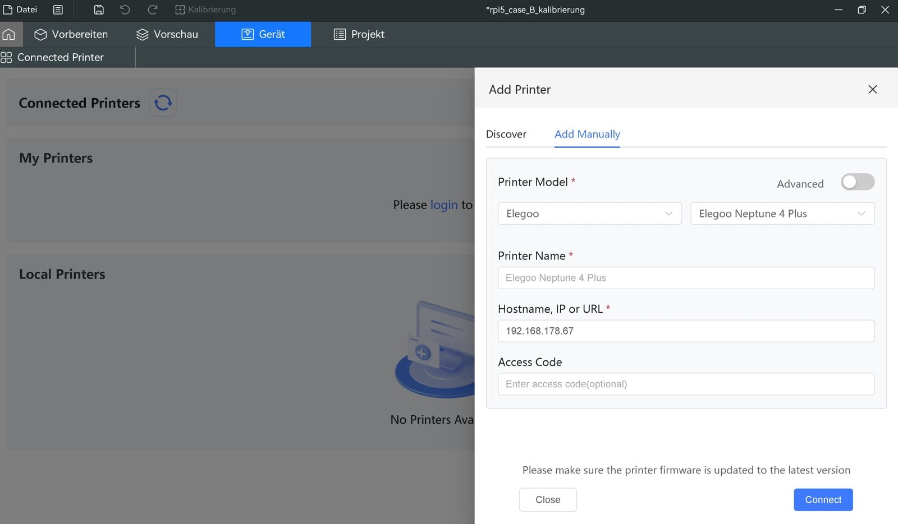The height and width of the screenshot is (524, 898).
Task: Select the Add Manually tab
Action: [x=587, y=135]
